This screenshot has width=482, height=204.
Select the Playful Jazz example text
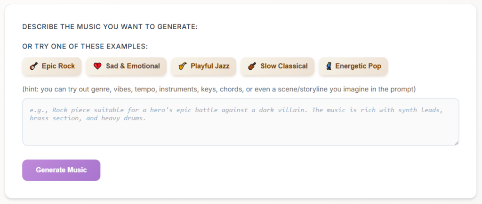click(x=210, y=66)
